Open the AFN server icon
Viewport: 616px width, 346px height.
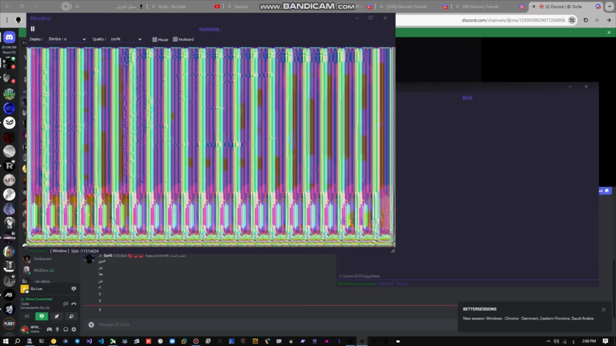pos(9,180)
